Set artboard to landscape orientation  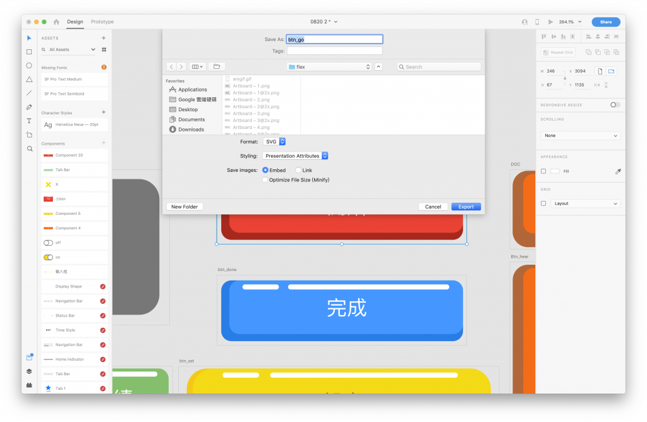(612, 71)
